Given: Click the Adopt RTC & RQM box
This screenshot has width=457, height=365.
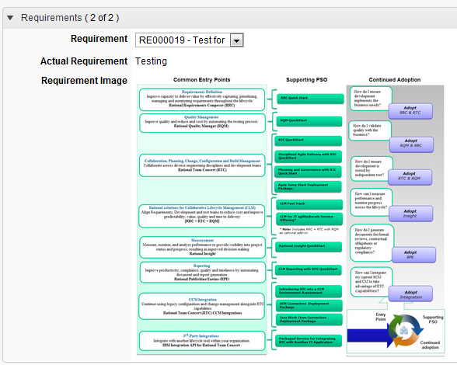Looking at the screenshot, I should (x=410, y=177).
